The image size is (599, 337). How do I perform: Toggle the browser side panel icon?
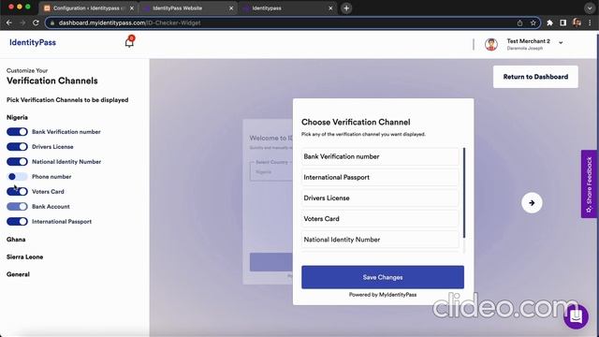562,22
